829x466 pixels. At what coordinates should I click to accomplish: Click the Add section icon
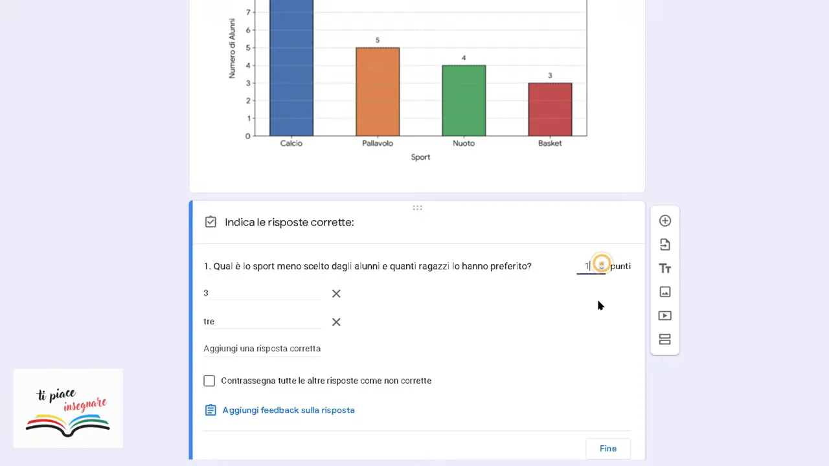point(664,339)
